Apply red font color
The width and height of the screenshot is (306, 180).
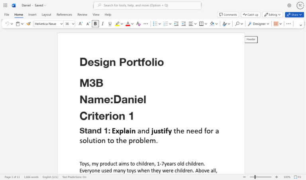pyautogui.click(x=128, y=24)
